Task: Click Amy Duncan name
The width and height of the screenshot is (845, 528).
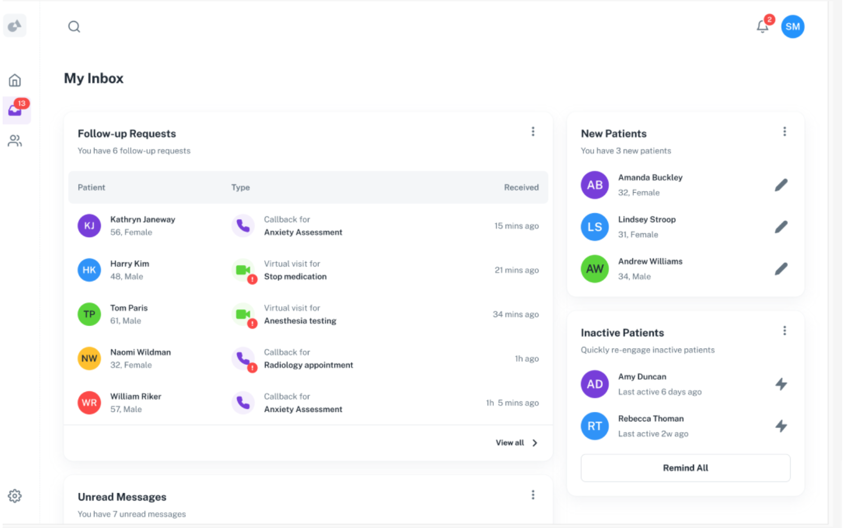Action: pyautogui.click(x=642, y=376)
